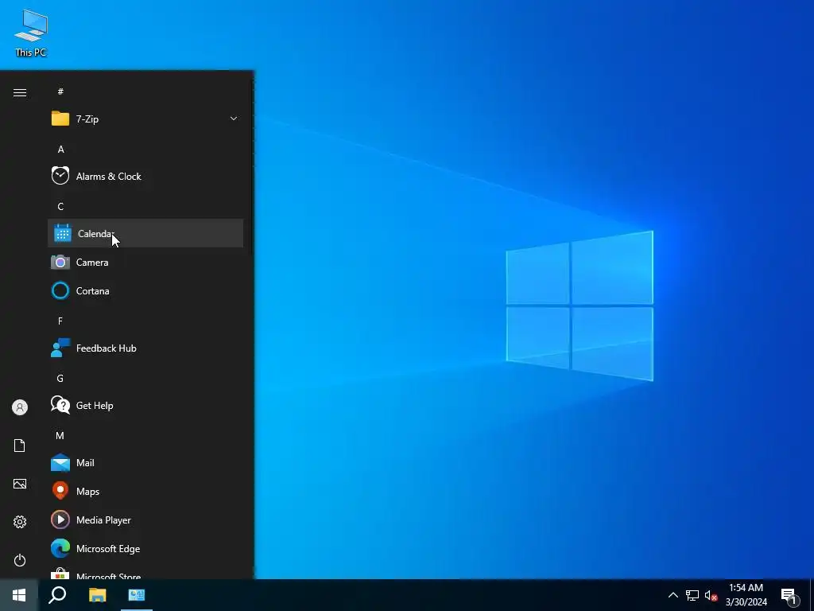Launch Alarms & Clock app
The width and height of the screenshot is (814, 611).
(145, 176)
